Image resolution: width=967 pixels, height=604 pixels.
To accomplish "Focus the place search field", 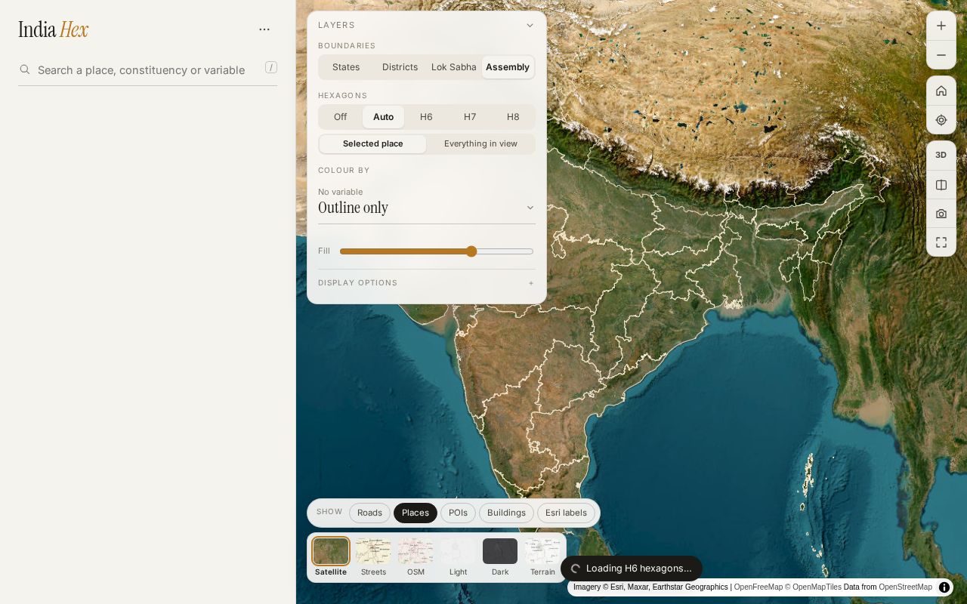I will (x=148, y=70).
